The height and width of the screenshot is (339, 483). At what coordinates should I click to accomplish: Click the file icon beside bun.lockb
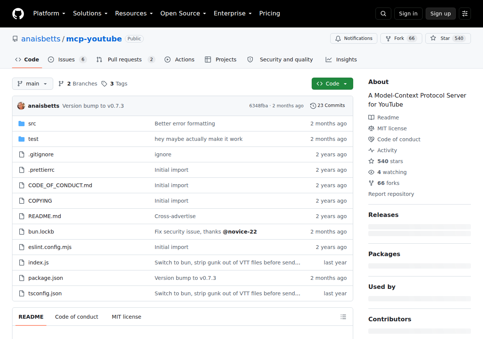pyautogui.click(x=22, y=232)
